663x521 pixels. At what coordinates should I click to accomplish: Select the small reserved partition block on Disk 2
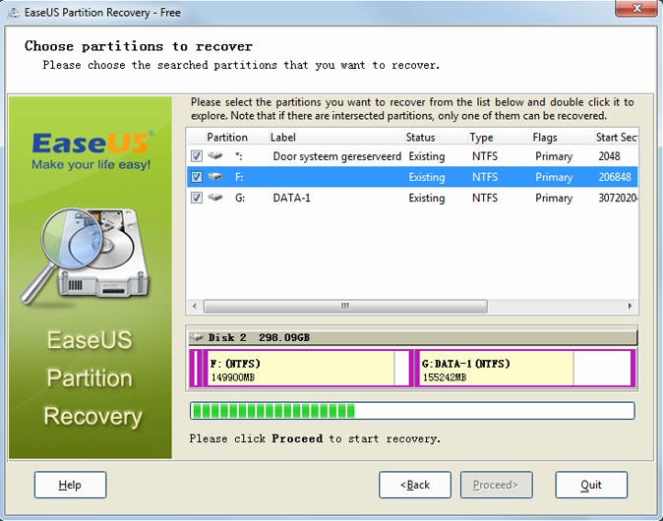(195, 368)
